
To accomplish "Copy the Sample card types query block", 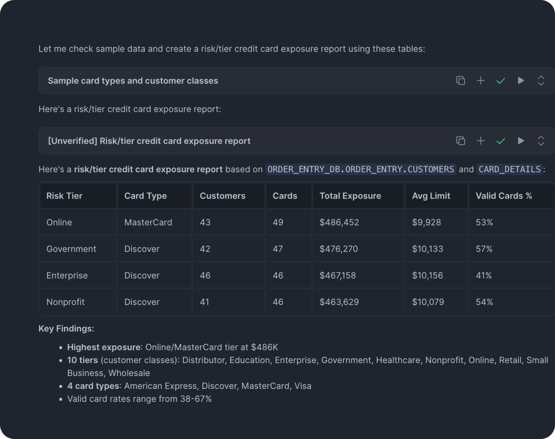I will (x=460, y=81).
